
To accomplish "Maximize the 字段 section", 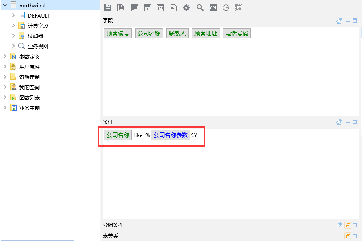I will (355, 21).
